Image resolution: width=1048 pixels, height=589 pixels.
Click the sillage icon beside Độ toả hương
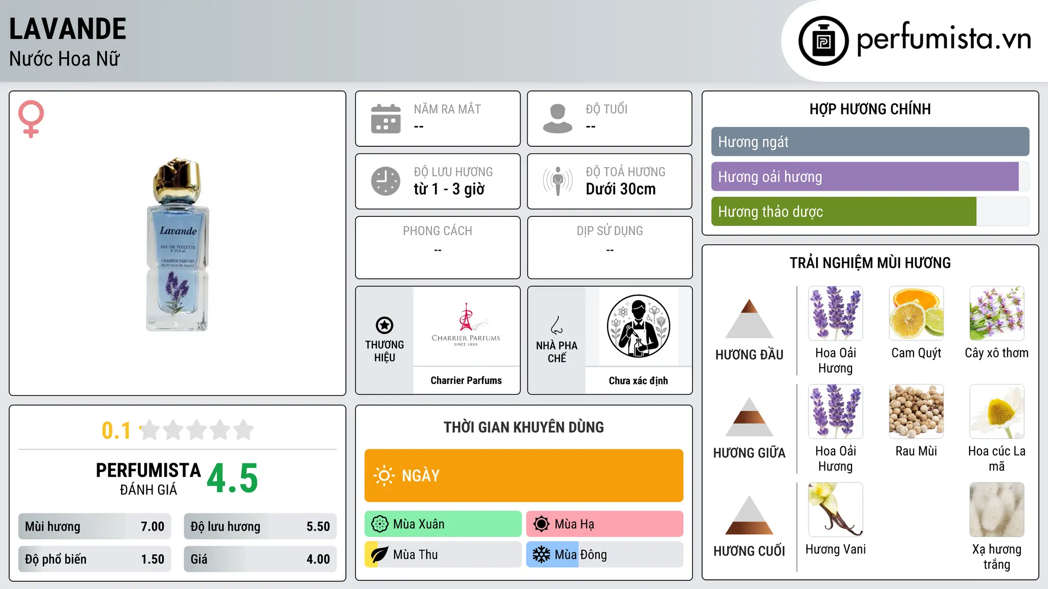coord(558,181)
